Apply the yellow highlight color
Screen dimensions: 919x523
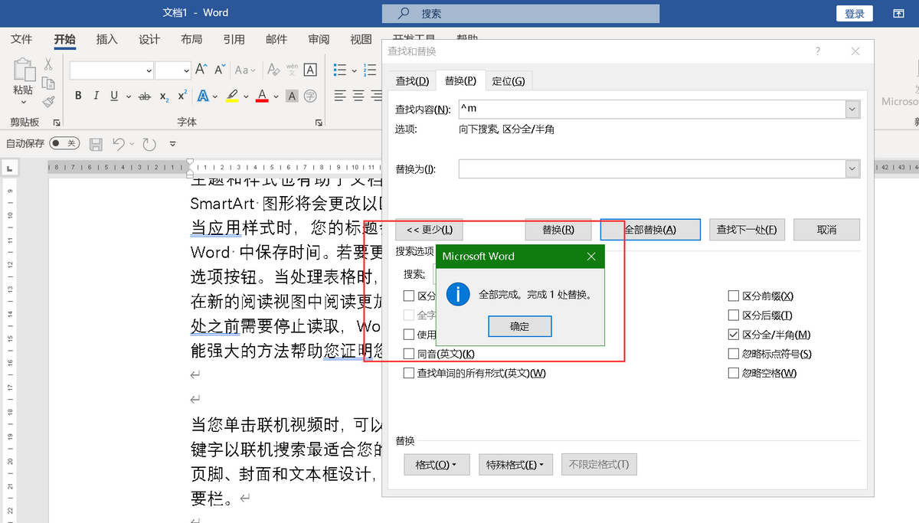[x=233, y=96]
